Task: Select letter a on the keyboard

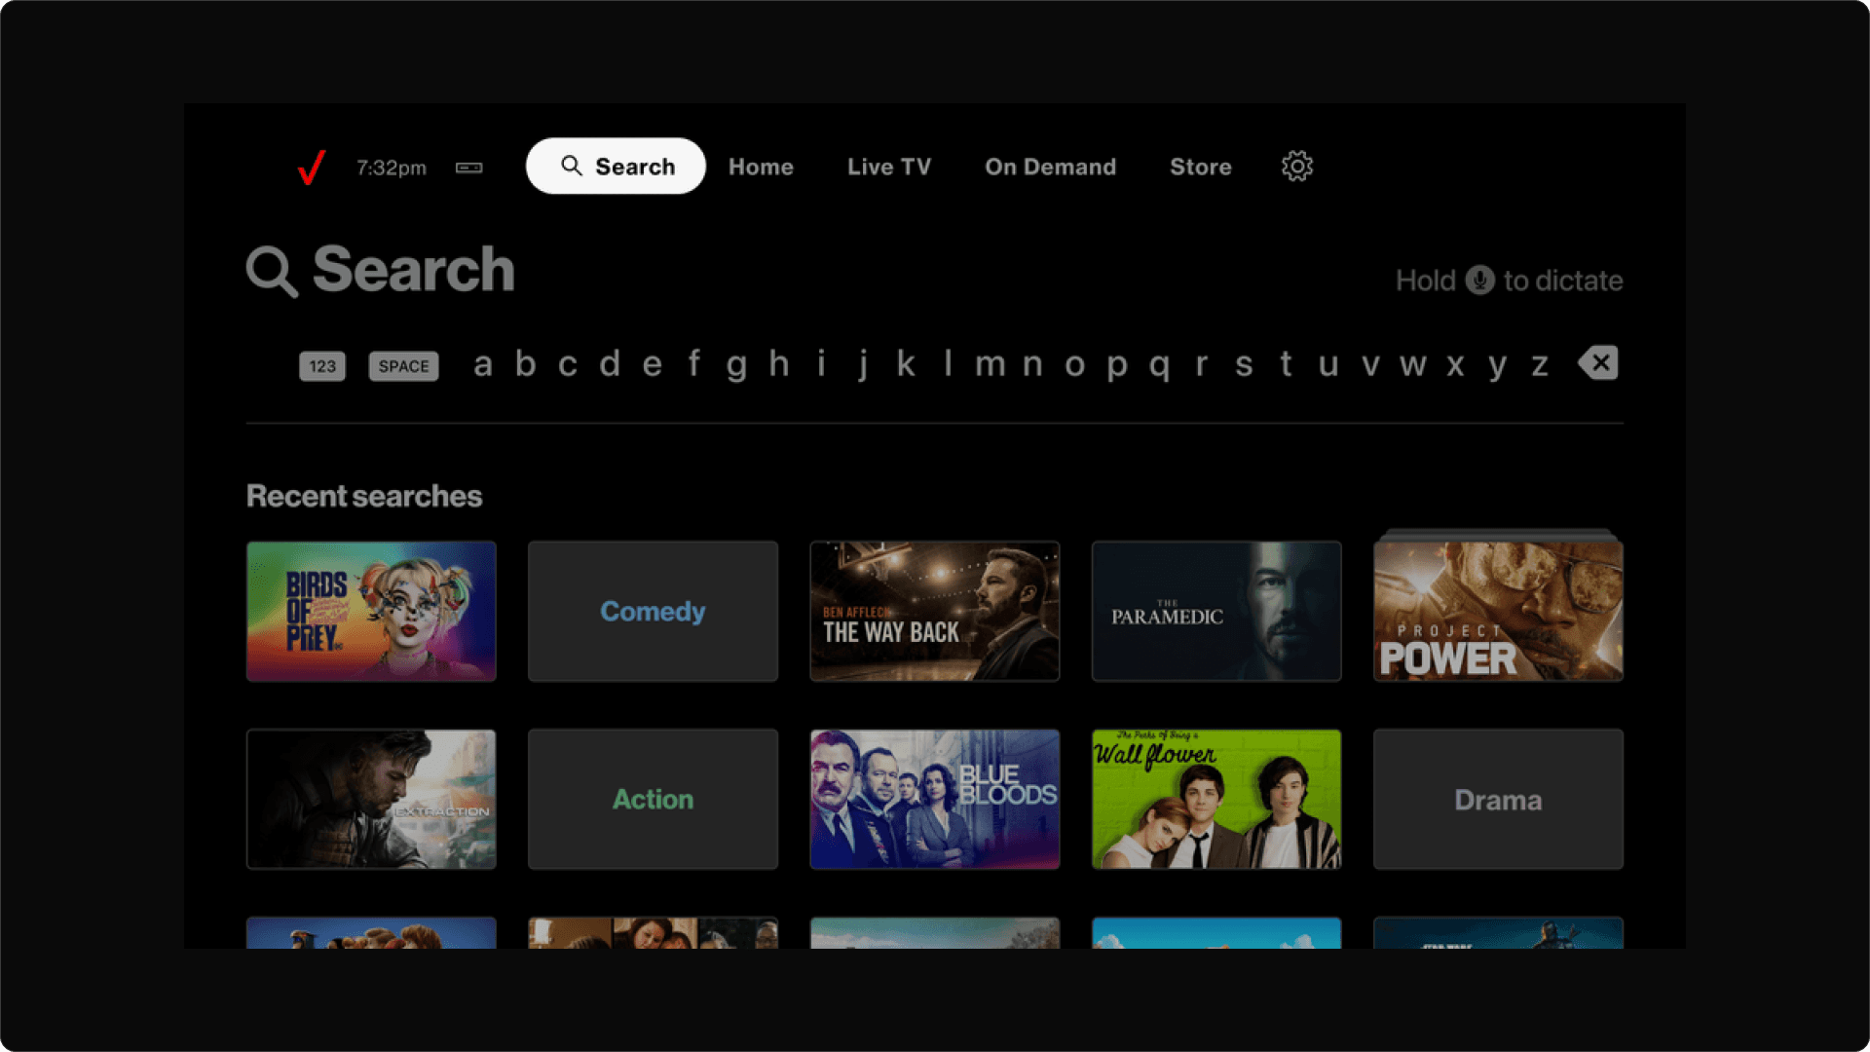Action: [482, 364]
